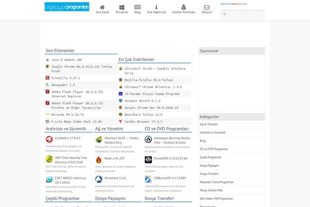Click the search magnifier icon
The height and width of the screenshot is (207, 310).
tap(225, 14)
